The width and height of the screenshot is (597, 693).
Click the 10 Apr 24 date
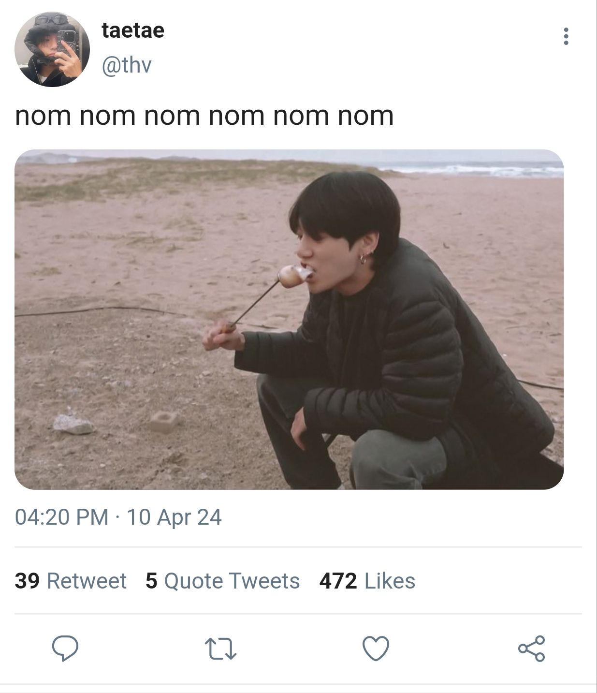tap(174, 517)
